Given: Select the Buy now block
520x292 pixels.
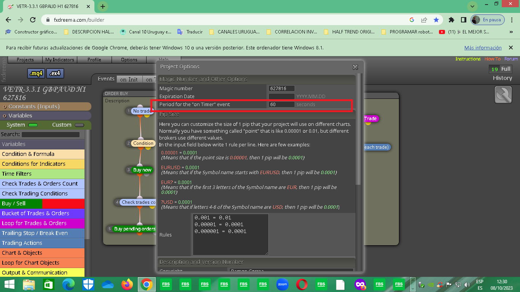Looking at the screenshot, I should 142,170.
